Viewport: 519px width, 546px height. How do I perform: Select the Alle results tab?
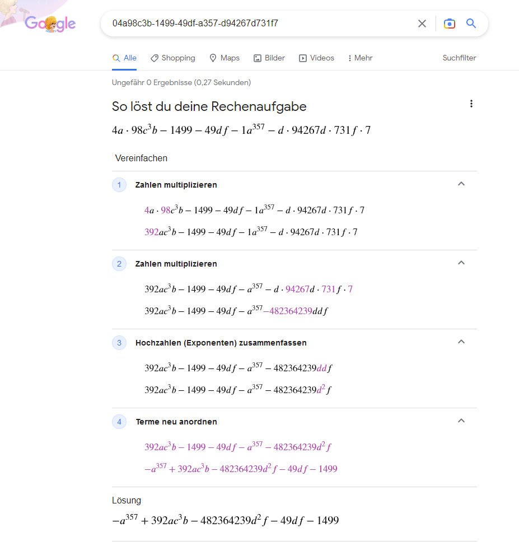point(124,58)
